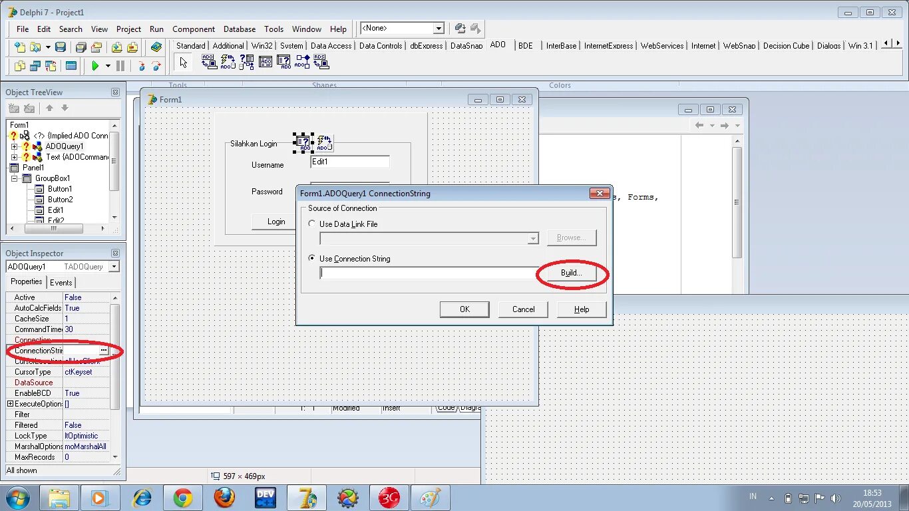This screenshot has width=909, height=511.
Task: Click the Windows Start button
Action: 17,498
